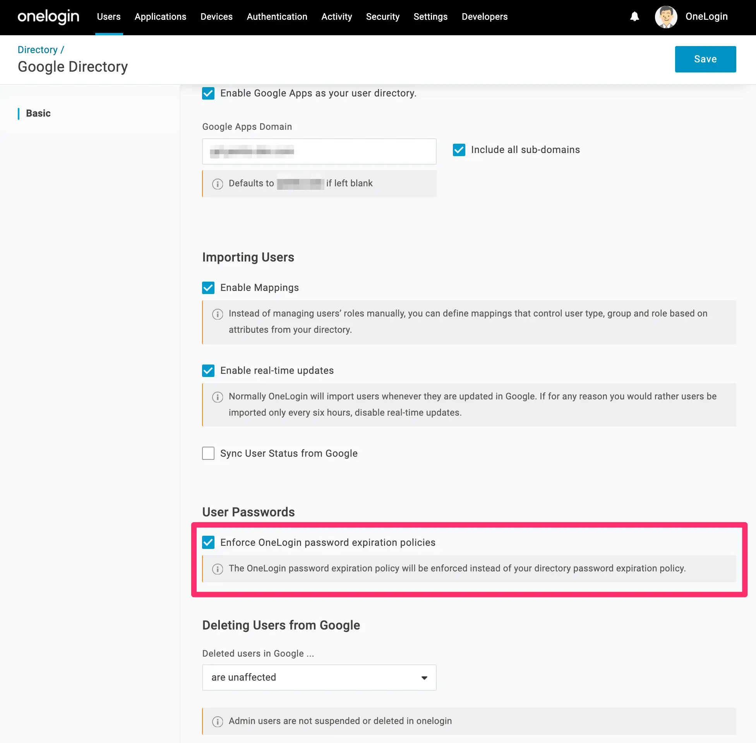Click the Save button
This screenshot has height=743, width=756.
coord(705,59)
